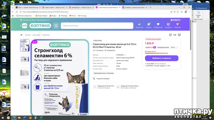This screenshot has height=120, width=214.
Task: Click the еаптека logo
Action: tap(40, 26)
